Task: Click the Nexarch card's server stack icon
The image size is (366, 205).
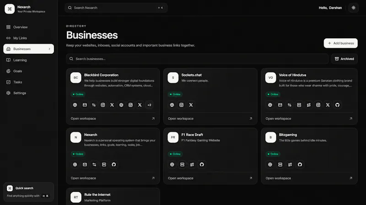Action: coord(104,164)
